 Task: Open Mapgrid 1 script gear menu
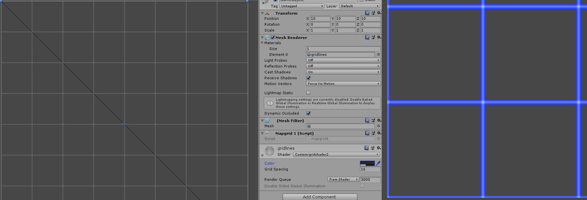point(379,133)
